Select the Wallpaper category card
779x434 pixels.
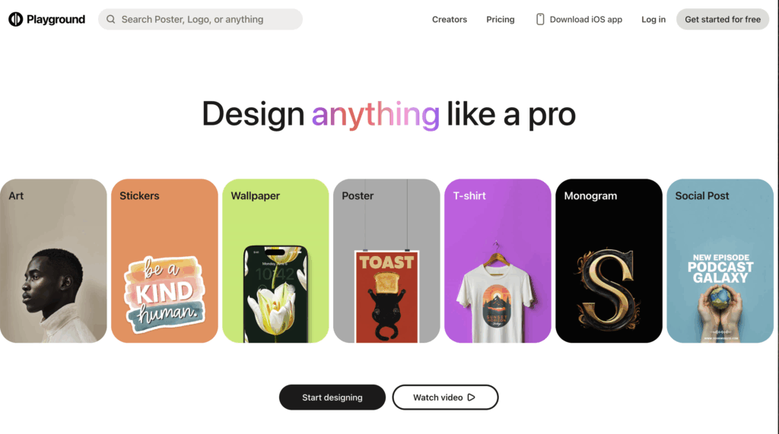275,261
